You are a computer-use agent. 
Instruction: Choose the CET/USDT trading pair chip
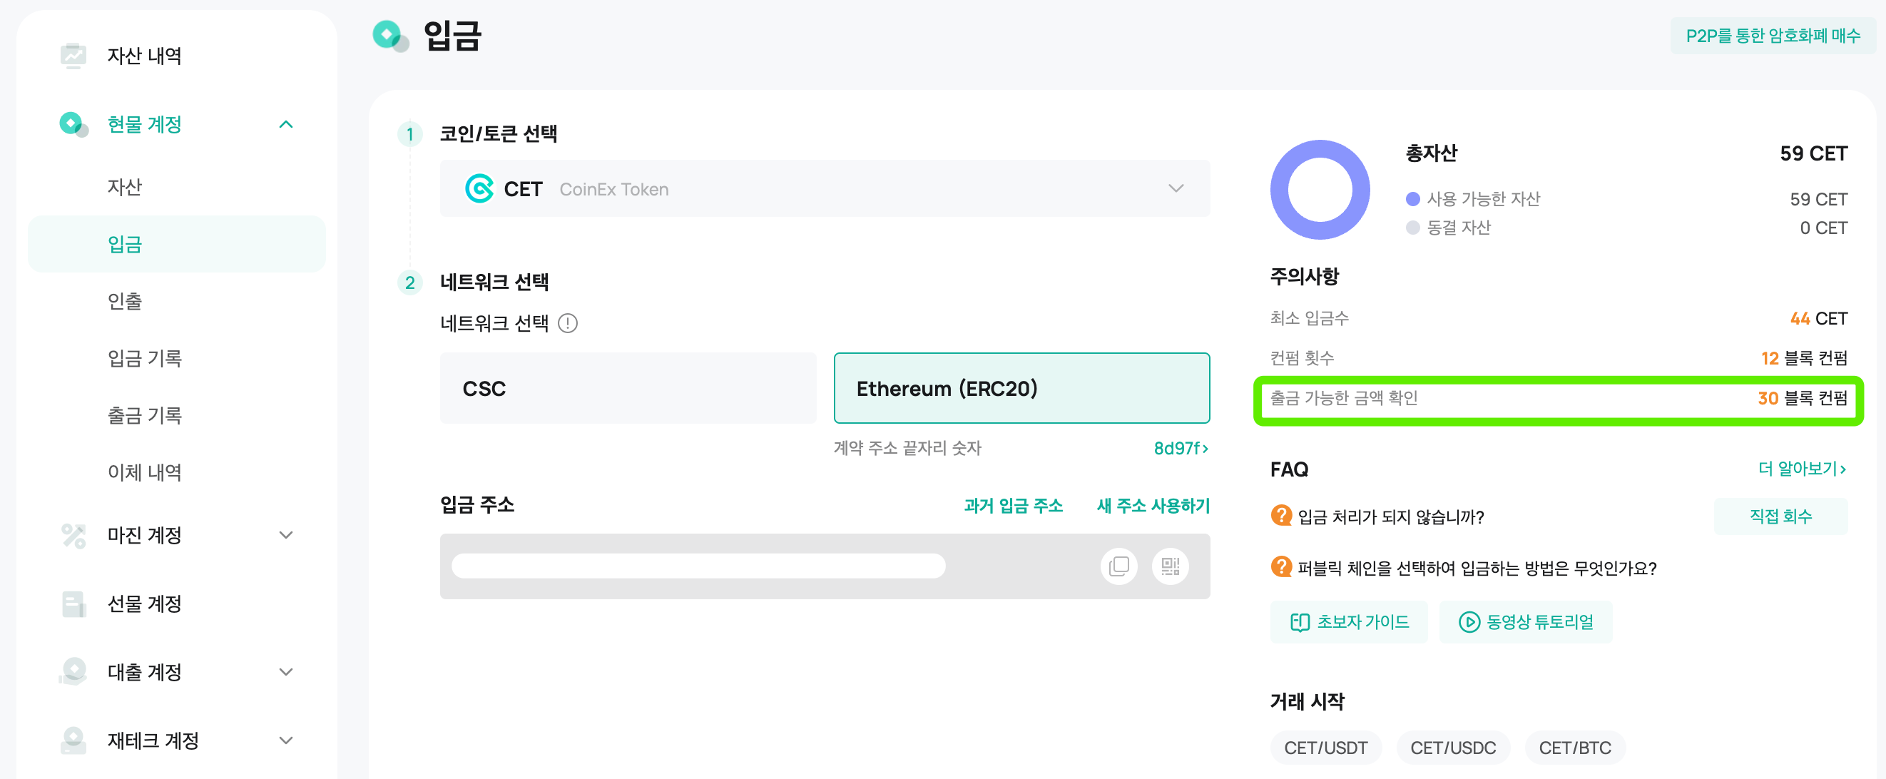tap(1325, 748)
